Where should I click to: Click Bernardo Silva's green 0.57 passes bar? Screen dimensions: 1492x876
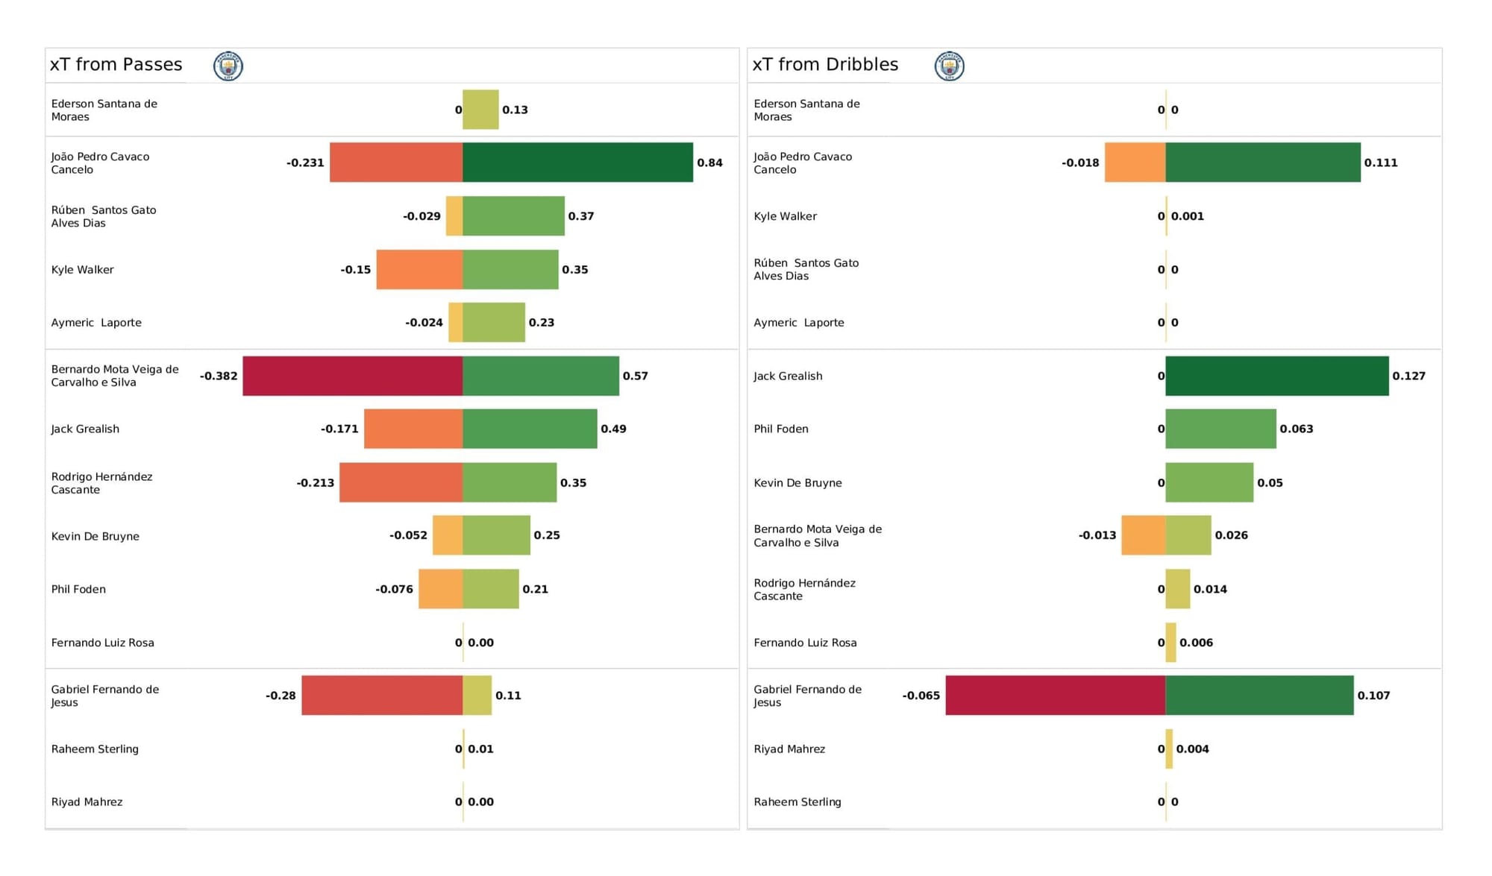click(541, 376)
